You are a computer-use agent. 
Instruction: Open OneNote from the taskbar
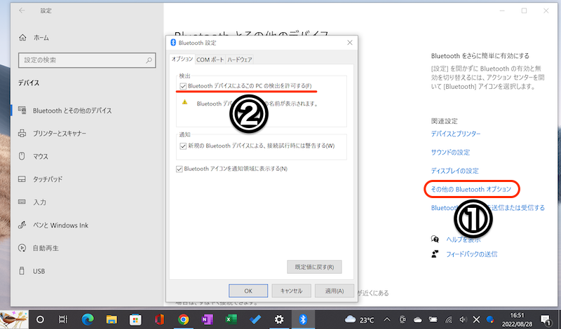[207, 319]
